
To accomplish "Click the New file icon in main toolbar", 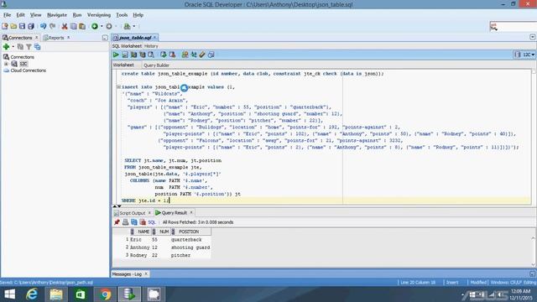I will point(5,26).
